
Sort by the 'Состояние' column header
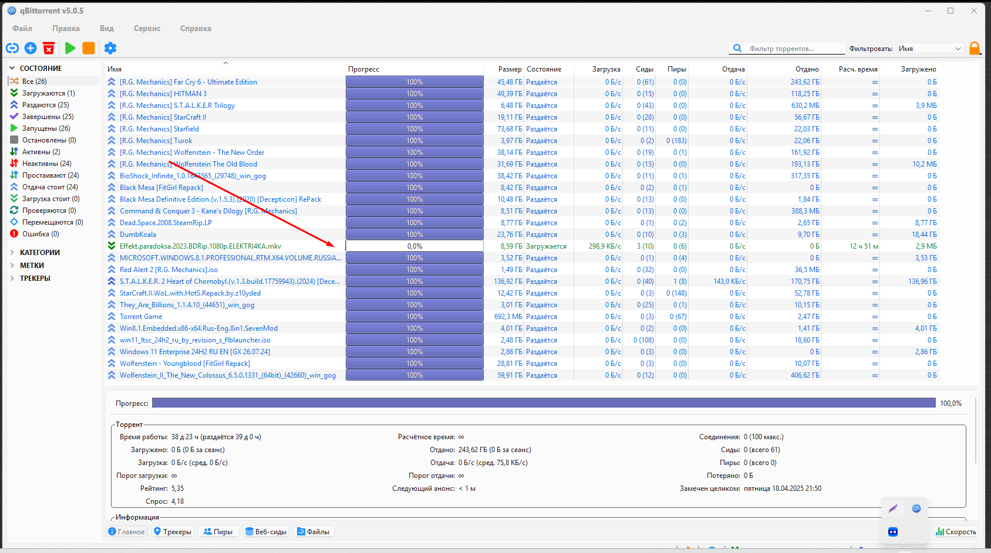point(549,69)
